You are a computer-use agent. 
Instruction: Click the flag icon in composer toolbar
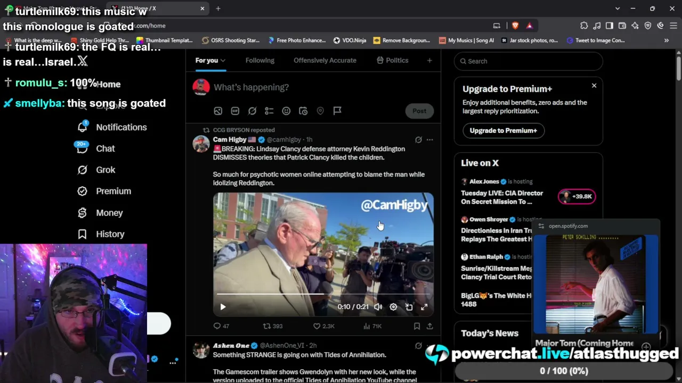tap(337, 111)
